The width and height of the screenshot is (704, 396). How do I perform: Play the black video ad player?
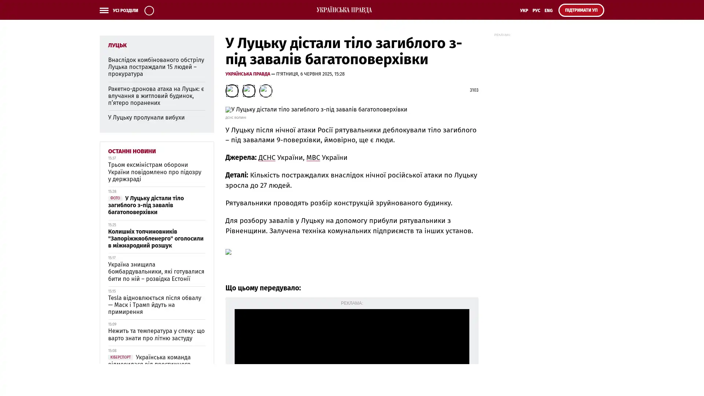[x=352, y=337]
